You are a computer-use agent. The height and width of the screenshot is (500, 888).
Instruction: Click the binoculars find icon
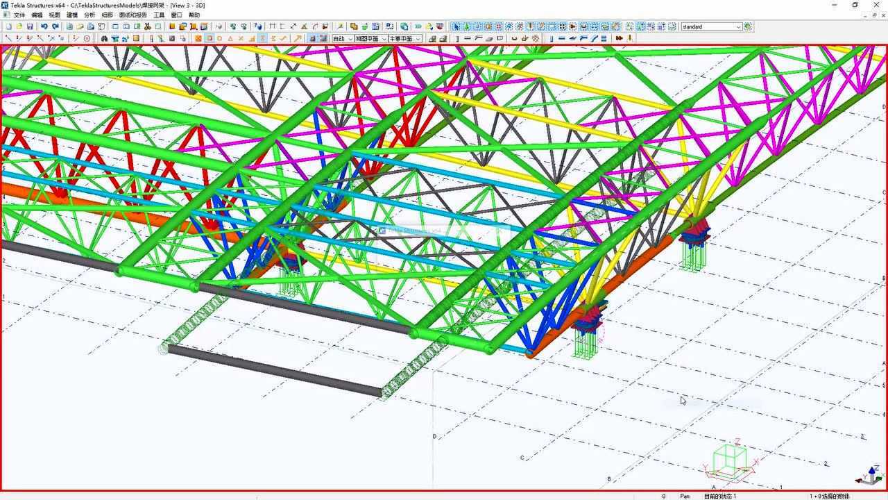click(104, 38)
